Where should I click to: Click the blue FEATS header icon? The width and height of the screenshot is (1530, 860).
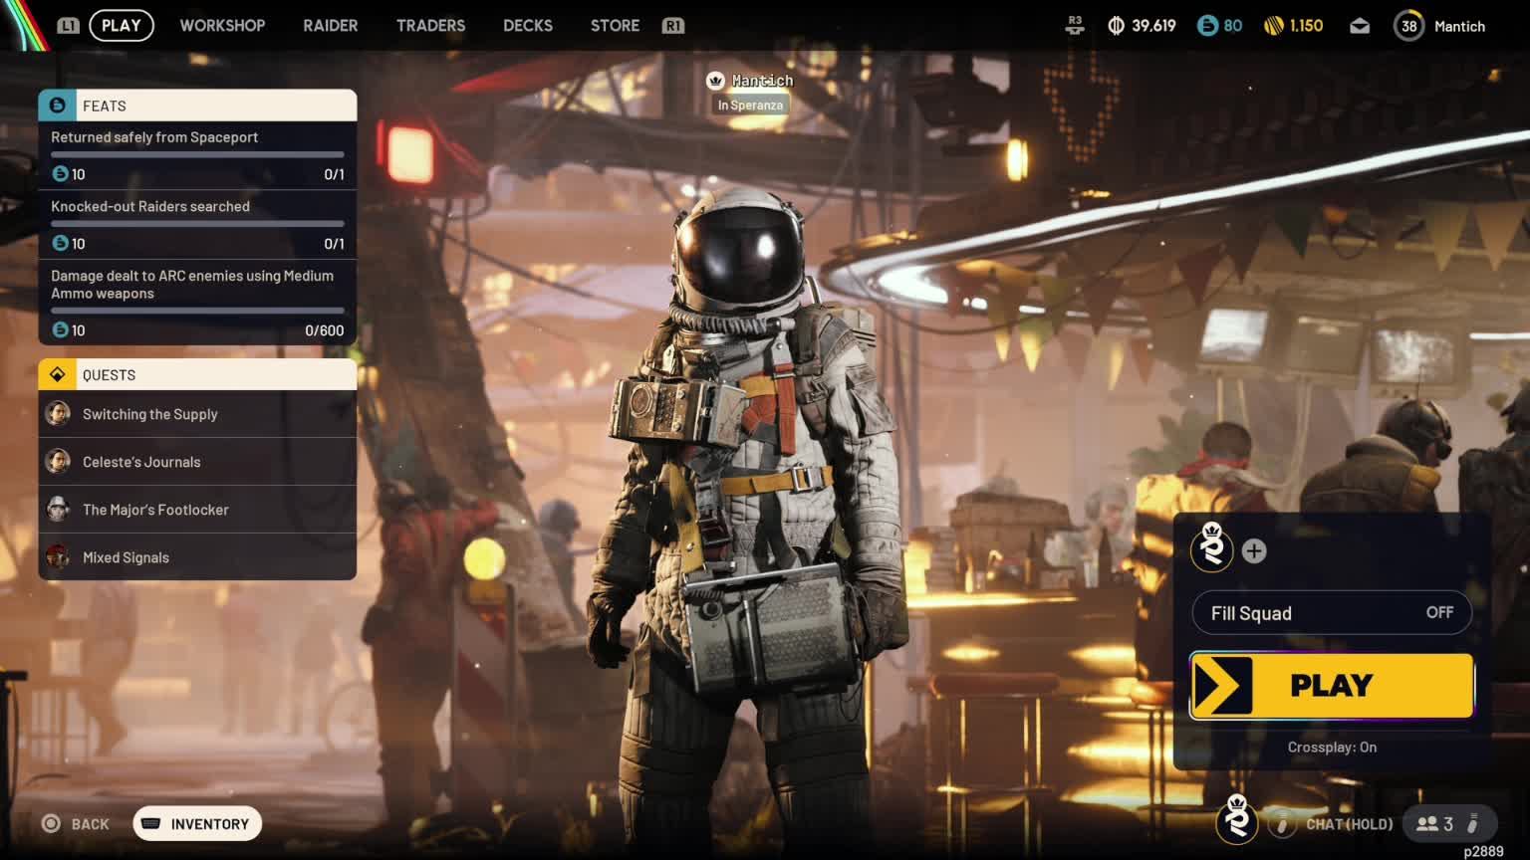coord(57,106)
